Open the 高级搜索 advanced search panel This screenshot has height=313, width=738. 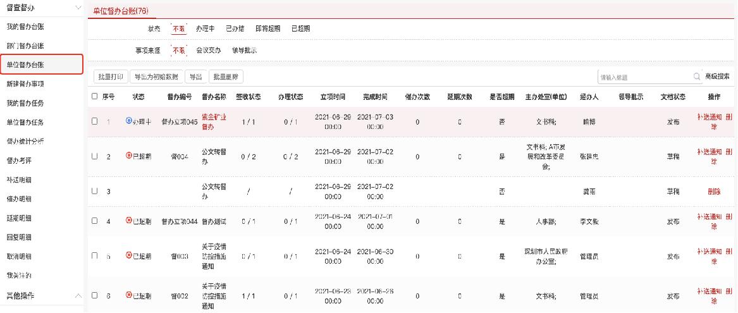point(717,77)
